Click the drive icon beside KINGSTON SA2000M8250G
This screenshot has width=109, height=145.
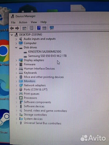click(x=25, y=52)
